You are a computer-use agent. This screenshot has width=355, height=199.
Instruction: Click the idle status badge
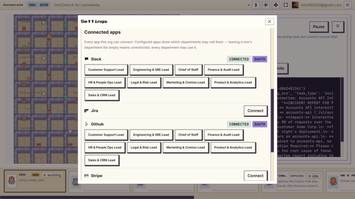pos(313,176)
